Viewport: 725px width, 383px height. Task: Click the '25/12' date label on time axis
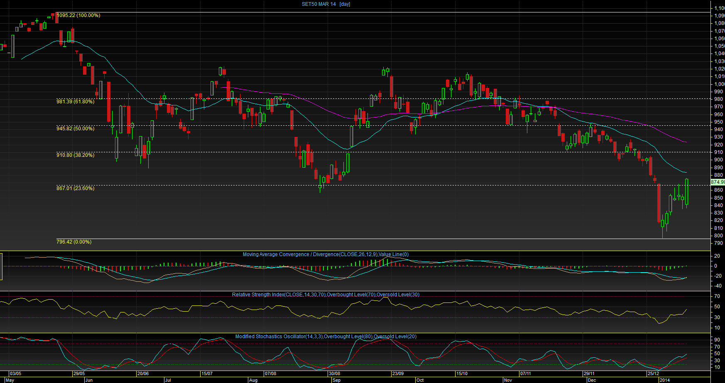click(653, 373)
